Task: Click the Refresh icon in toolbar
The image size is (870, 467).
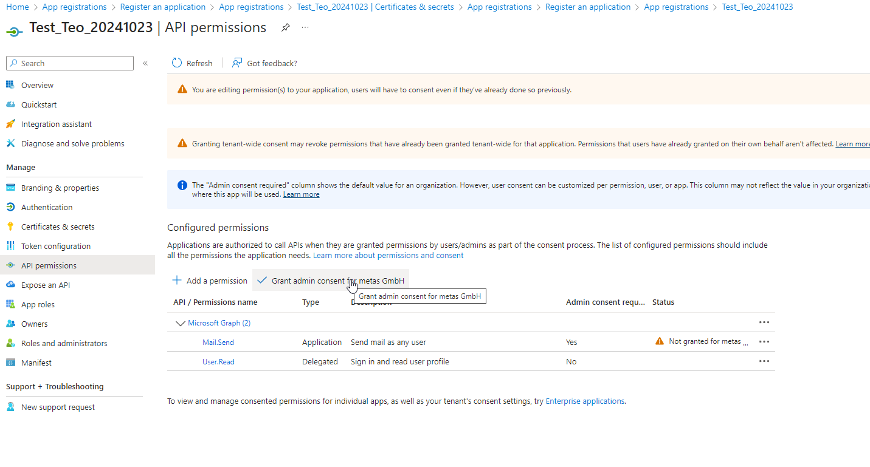Action: pyautogui.click(x=177, y=63)
